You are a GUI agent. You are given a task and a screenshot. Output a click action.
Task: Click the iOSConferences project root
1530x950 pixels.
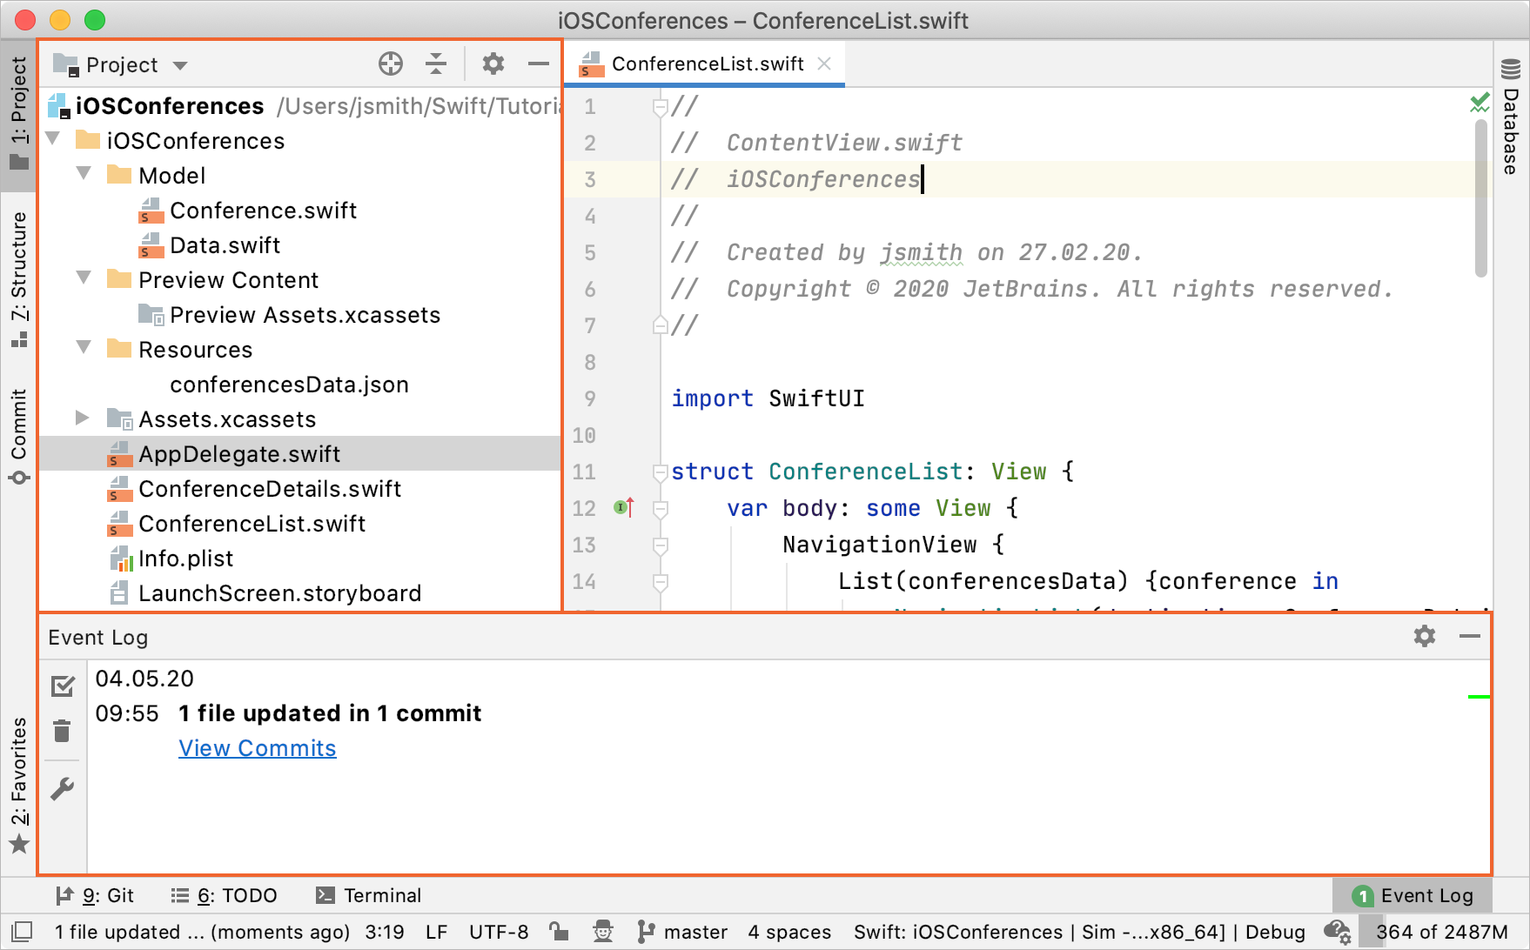point(169,106)
